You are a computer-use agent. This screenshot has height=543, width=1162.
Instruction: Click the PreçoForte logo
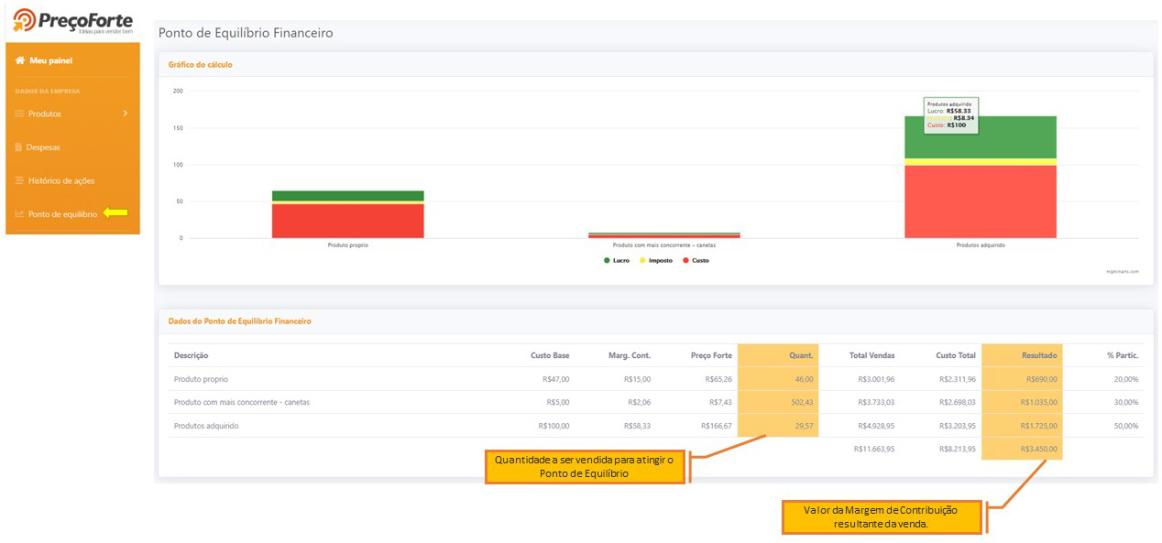pyautogui.click(x=72, y=21)
